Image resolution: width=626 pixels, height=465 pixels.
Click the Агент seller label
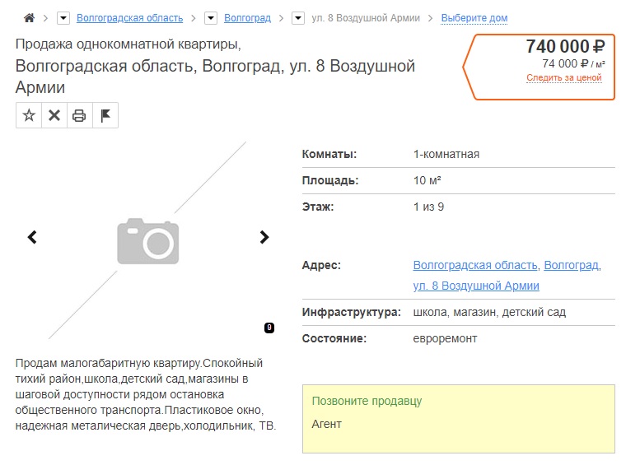click(x=326, y=424)
